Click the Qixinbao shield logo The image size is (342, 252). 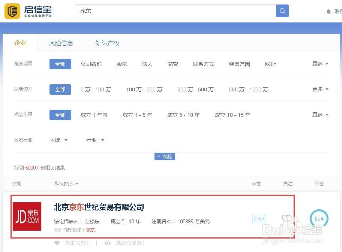(12, 11)
